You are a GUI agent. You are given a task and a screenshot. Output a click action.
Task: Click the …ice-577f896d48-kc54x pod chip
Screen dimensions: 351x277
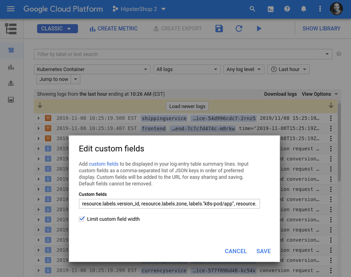pos(224,270)
